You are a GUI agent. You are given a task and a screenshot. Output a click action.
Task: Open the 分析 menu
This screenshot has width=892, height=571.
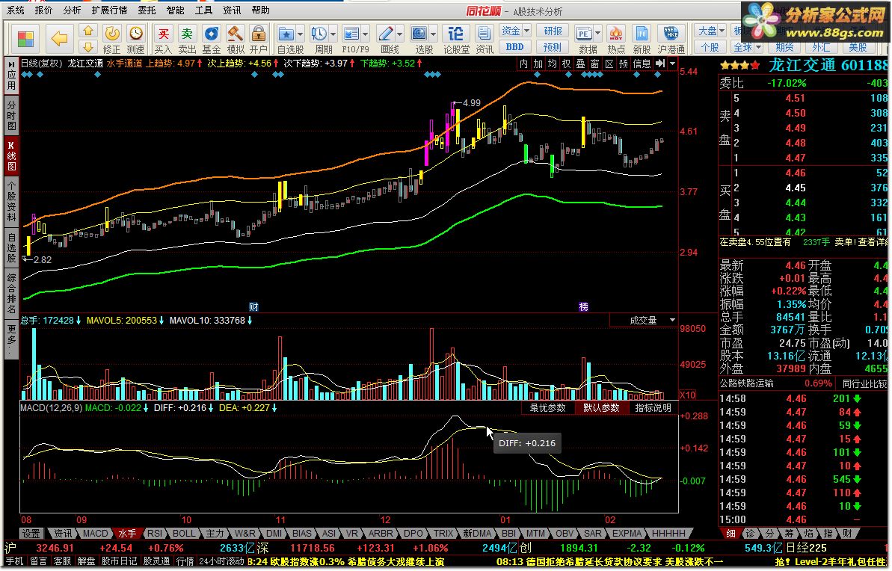(72, 10)
